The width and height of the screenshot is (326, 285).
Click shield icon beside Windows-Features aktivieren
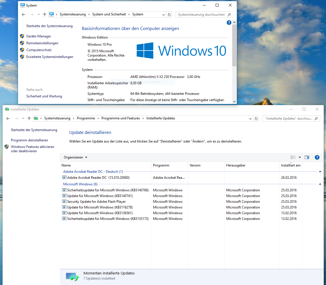tap(7, 147)
